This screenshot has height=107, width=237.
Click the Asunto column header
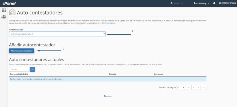112,74
